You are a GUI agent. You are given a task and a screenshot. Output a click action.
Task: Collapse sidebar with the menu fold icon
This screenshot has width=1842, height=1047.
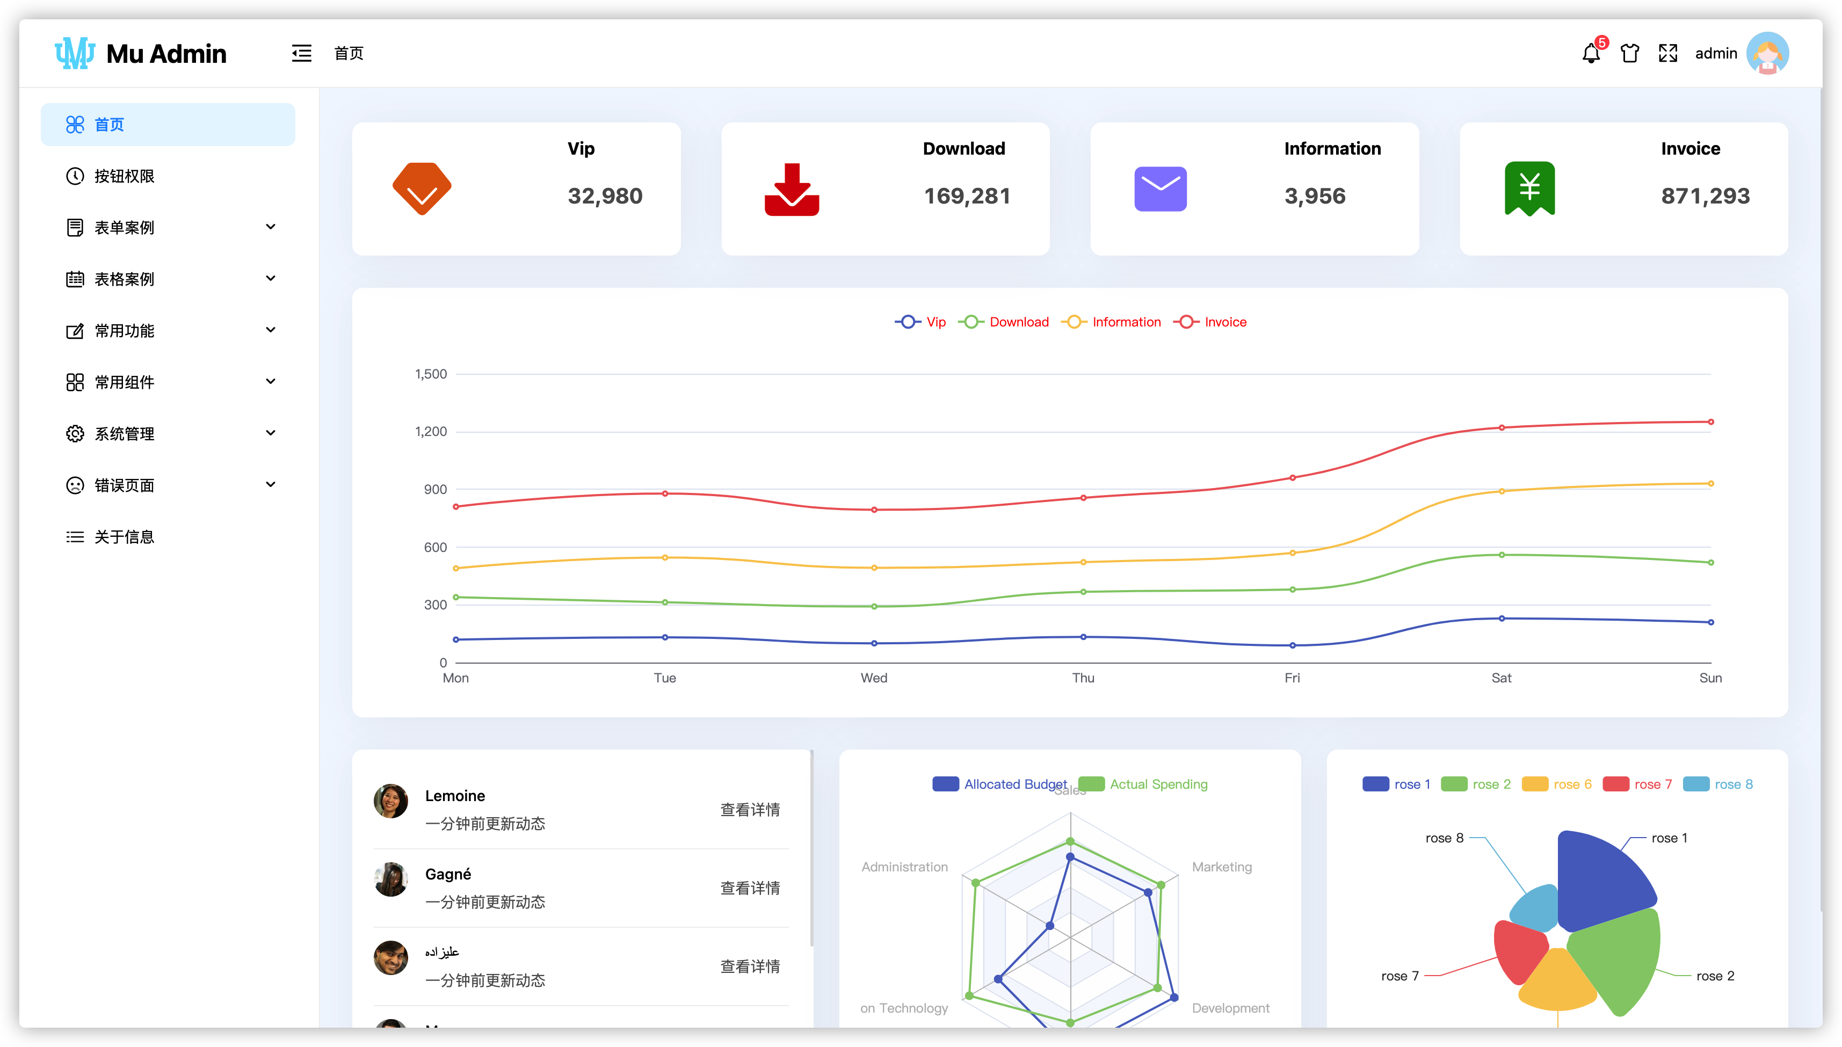(301, 53)
